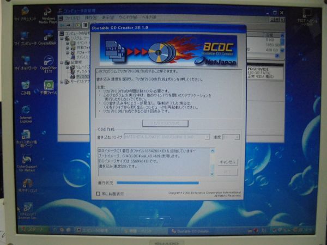This screenshot has width=327, height=245.
Task: Toggle console tree pane icon in Computer Management
Action: tap(85, 25)
